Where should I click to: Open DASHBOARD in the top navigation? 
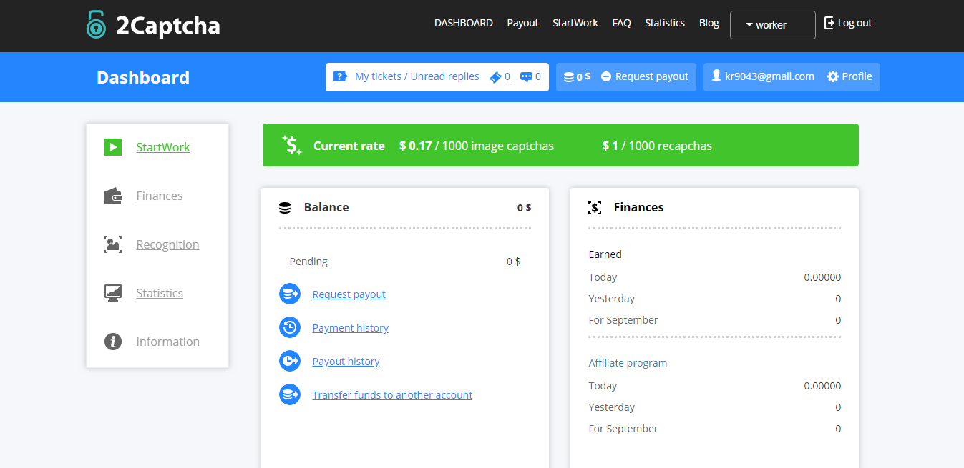[464, 23]
